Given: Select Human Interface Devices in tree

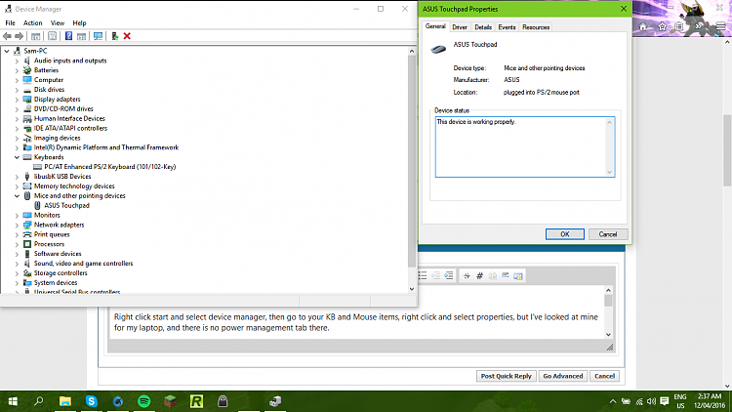Looking at the screenshot, I should pyautogui.click(x=69, y=119).
